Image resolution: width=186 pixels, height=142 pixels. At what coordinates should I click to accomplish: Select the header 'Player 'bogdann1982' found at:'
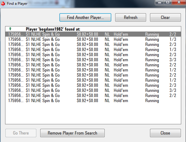point(53,29)
